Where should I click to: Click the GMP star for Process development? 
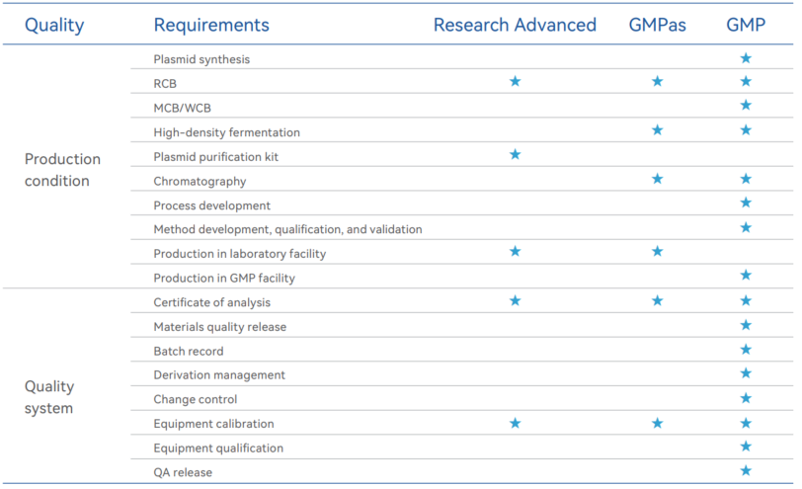[746, 203]
